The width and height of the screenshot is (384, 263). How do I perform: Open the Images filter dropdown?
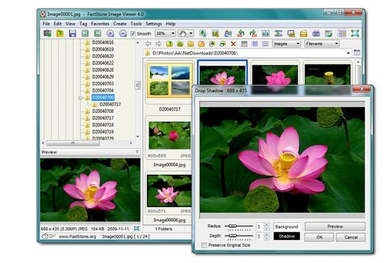(x=298, y=44)
